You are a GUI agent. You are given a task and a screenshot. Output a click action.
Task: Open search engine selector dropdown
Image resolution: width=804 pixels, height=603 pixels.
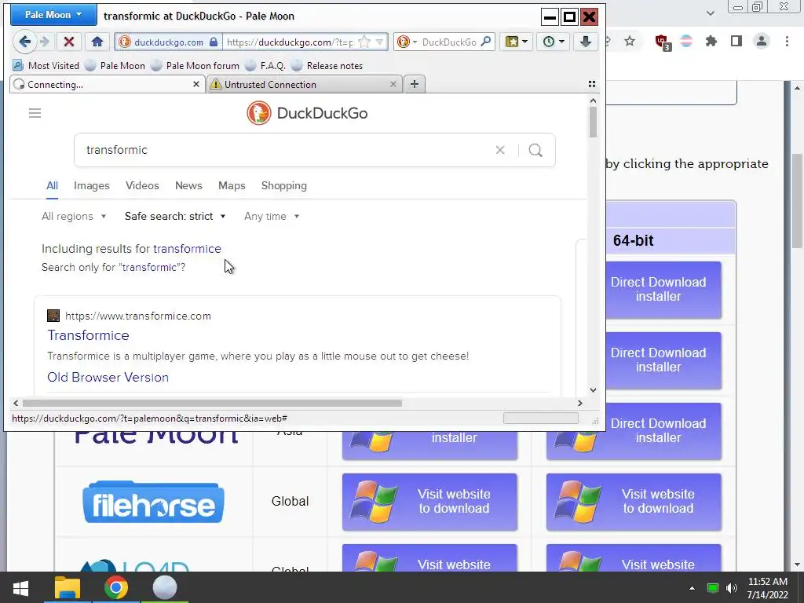pyautogui.click(x=407, y=42)
